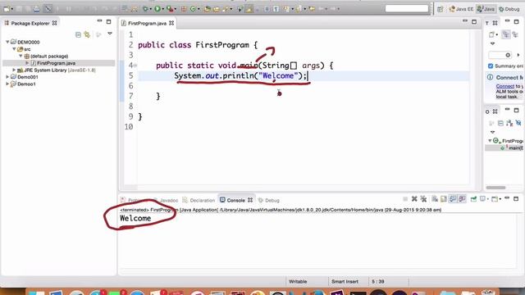Click the New Java Class green icon
This screenshot has width=525, height=295.
(193, 9)
